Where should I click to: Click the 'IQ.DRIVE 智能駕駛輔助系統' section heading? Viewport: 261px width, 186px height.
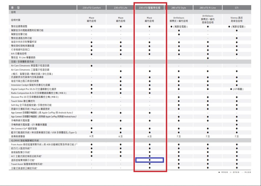point(25,141)
